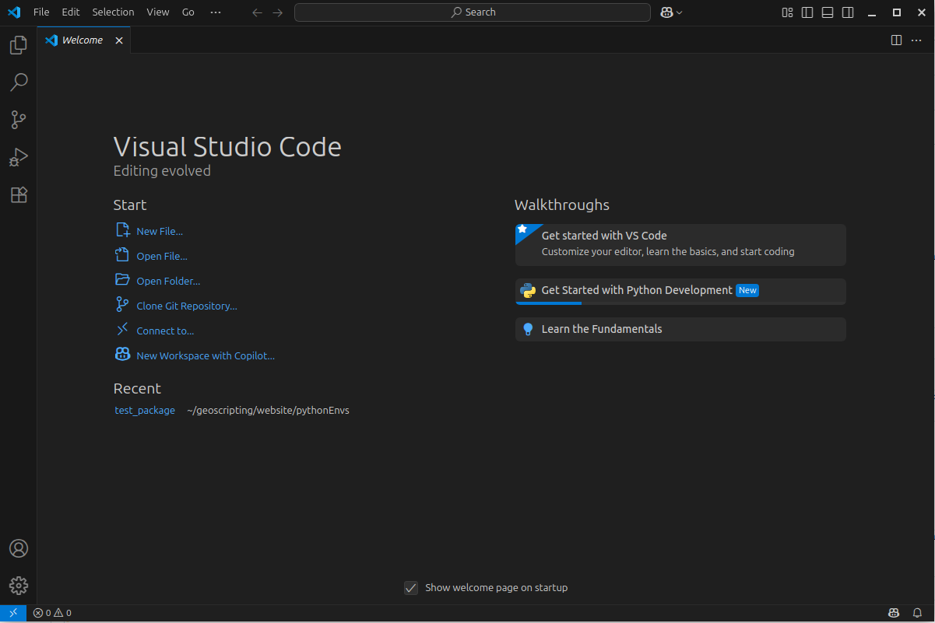Click the New badge on Python walkthrough
The height and width of the screenshot is (623, 935).
pos(747,290)
